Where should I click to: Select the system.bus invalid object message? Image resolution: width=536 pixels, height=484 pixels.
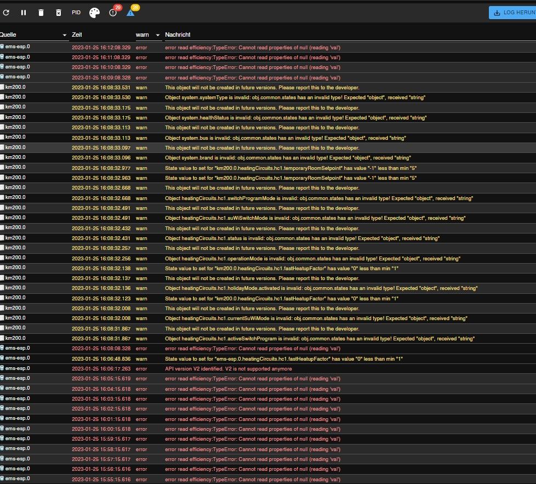click(286, 138)
